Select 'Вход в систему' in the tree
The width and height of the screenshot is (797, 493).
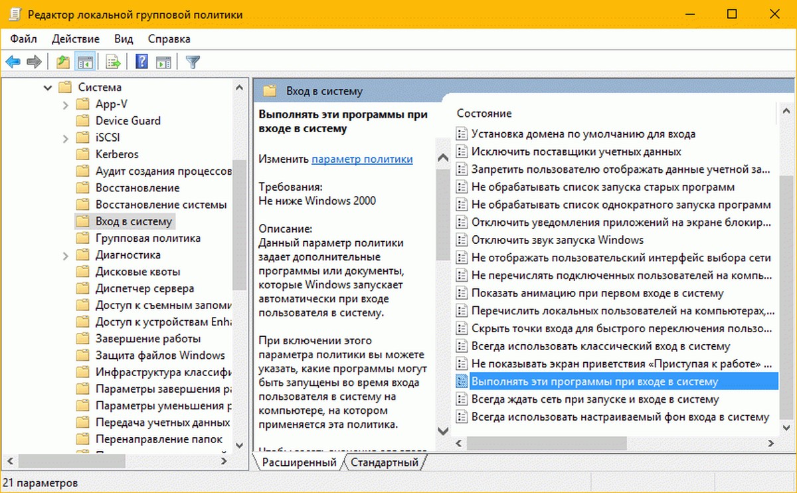133,221
